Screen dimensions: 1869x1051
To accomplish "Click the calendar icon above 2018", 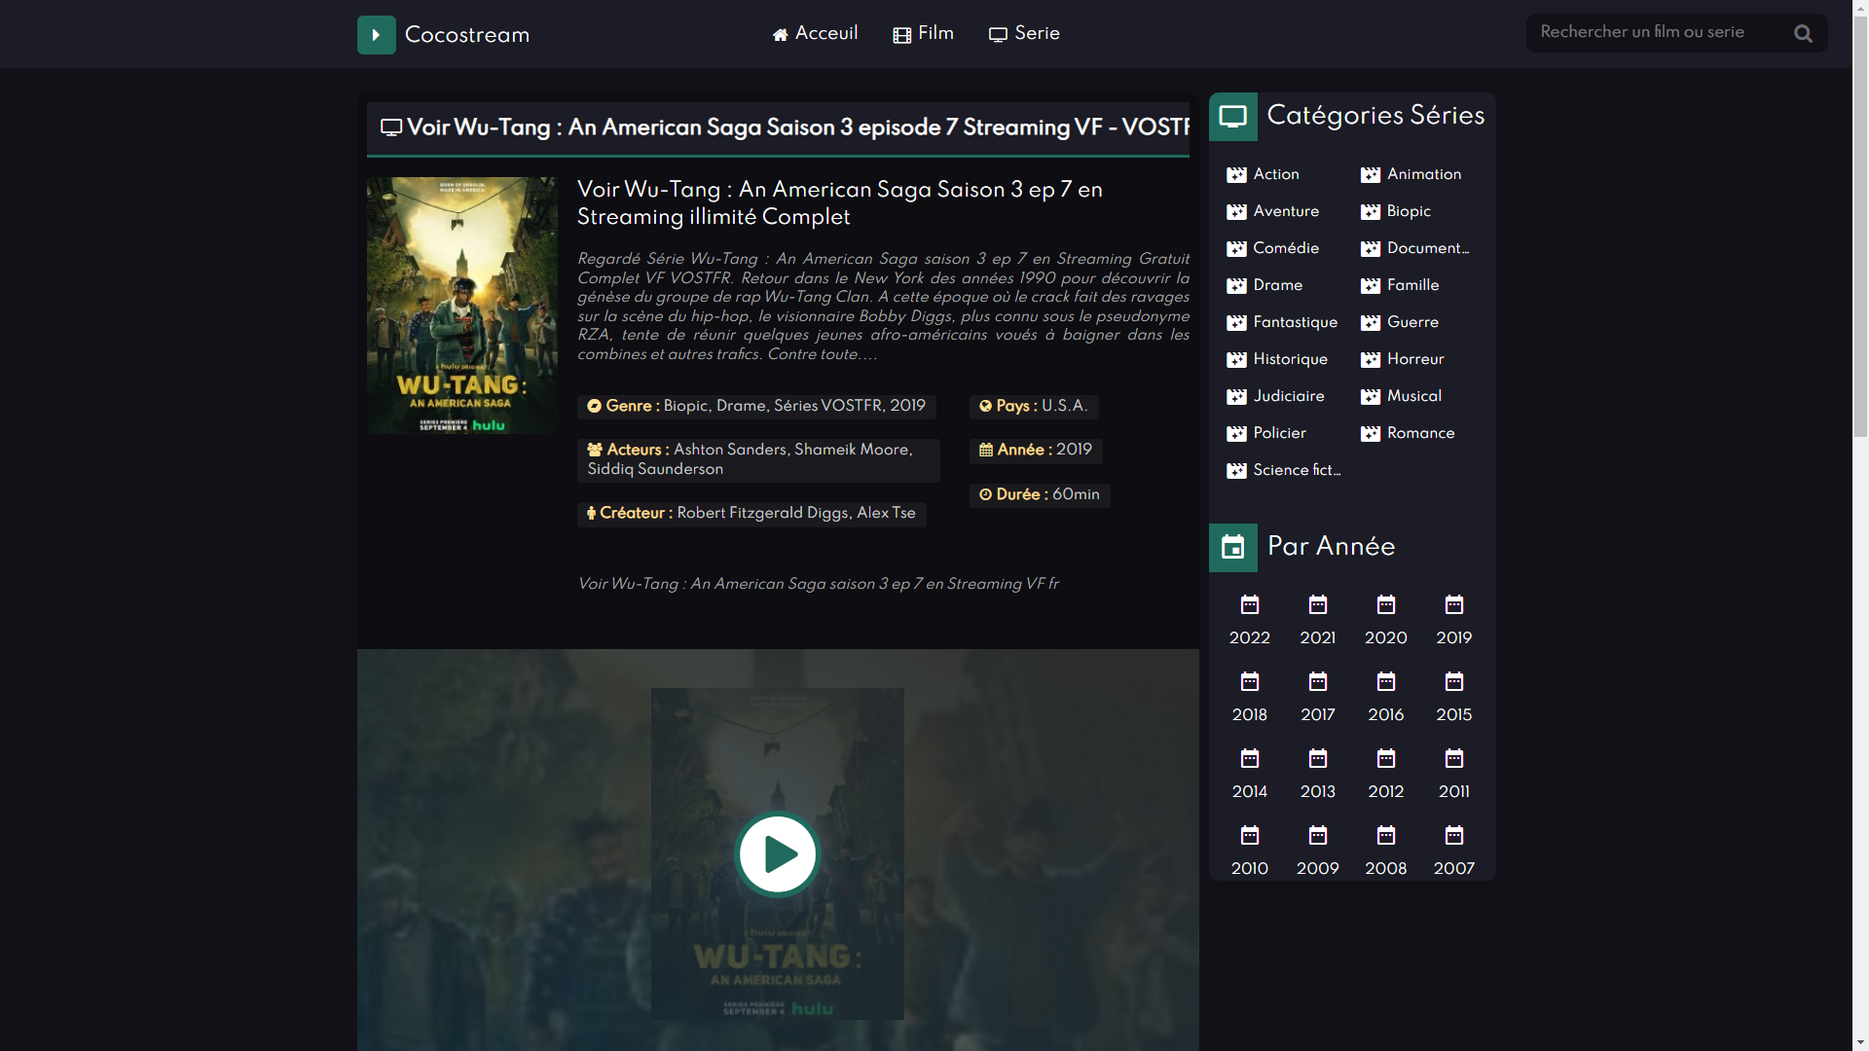I will [1250, 682].
